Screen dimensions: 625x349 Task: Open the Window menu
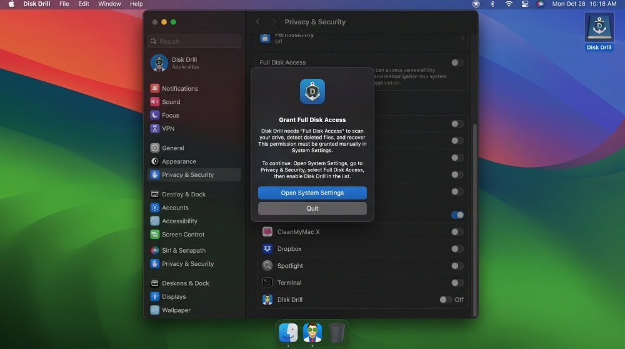tap(109, 4)
